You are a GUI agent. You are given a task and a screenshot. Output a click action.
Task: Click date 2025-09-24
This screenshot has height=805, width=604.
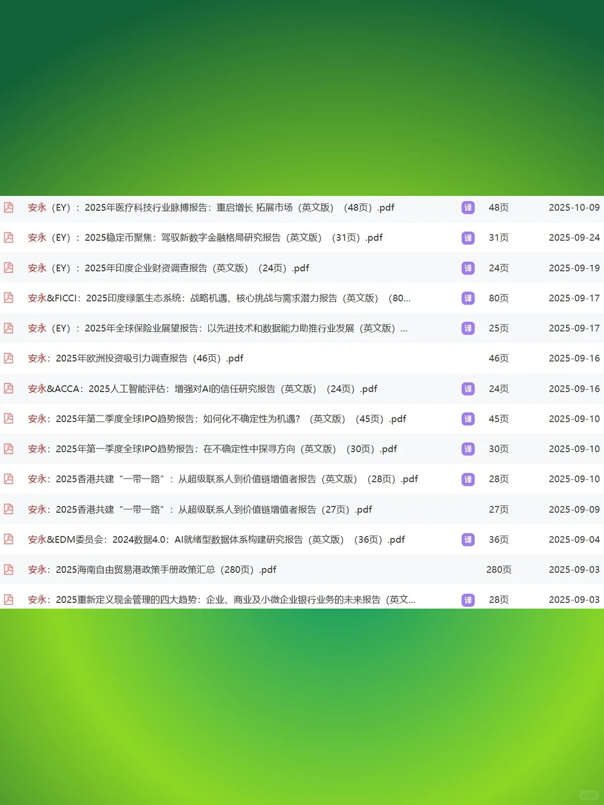tap(574, 238)
